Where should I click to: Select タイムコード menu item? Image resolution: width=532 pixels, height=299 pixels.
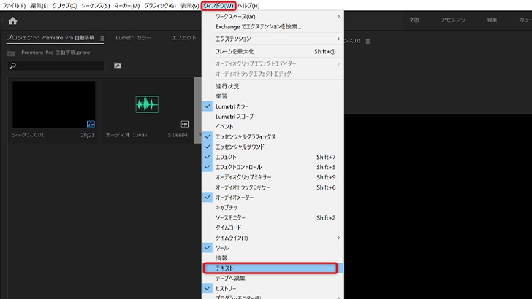click(273, 228)
